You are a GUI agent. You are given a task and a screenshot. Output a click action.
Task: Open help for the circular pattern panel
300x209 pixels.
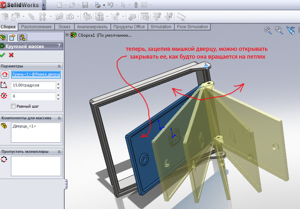point(59,46)
